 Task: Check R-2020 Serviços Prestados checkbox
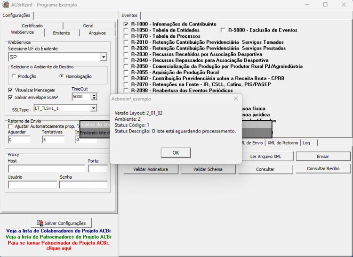(126, 48)
